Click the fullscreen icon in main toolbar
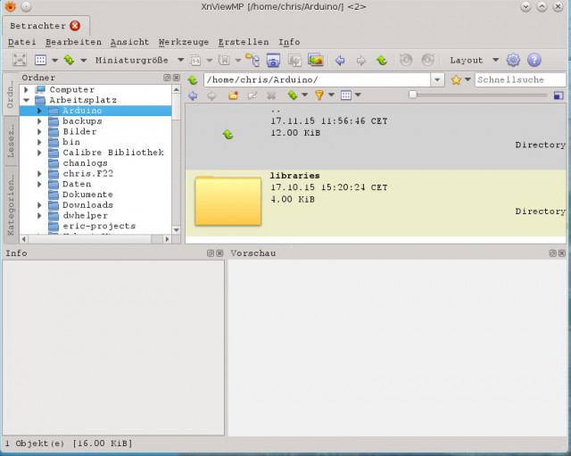571x456 pixels. tap(20, 60)
